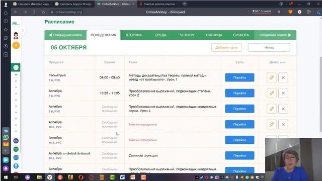
Task: Switch to browser tab Смотреть Боруто
Action: [x=74, y=4]
